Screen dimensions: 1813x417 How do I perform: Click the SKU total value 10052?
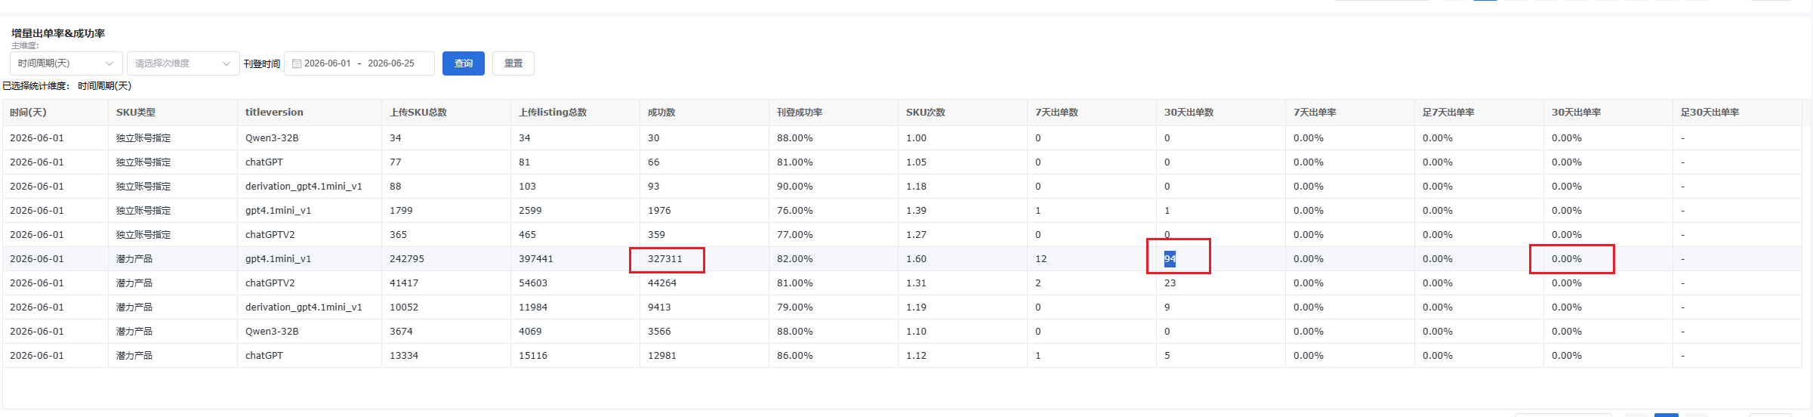[404, 307]
